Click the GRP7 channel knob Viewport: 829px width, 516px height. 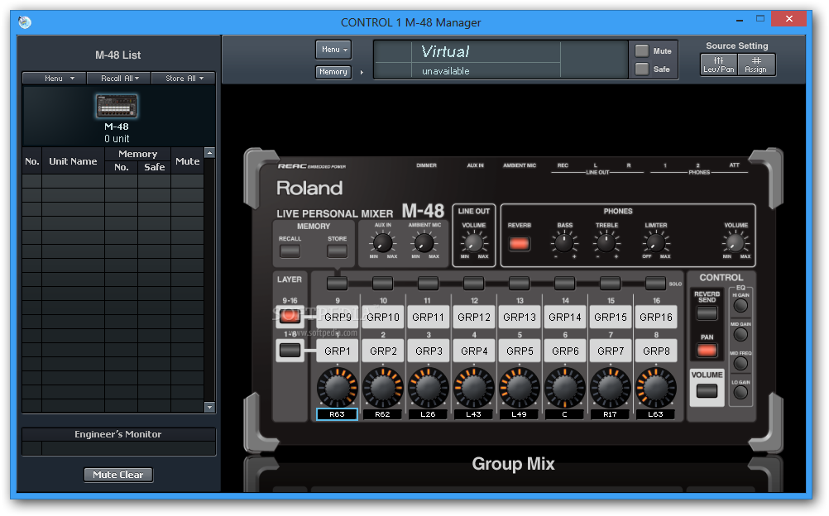coord(610,388)
